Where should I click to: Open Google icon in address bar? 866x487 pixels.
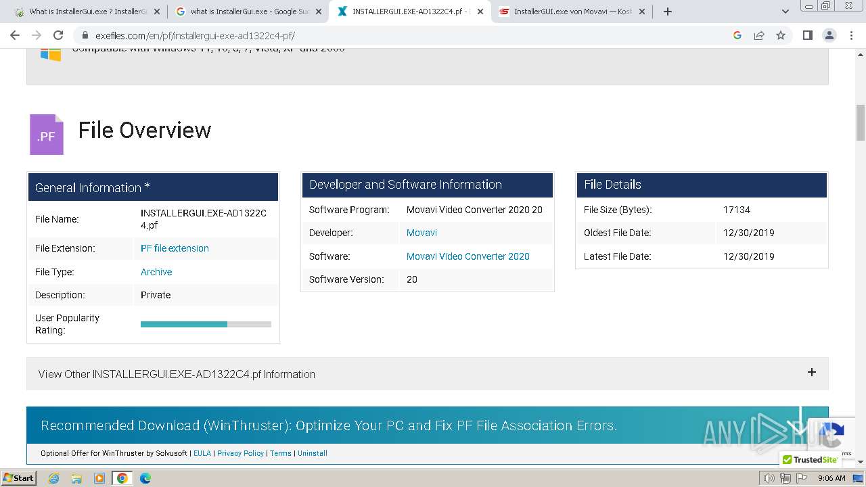point(737,35)
